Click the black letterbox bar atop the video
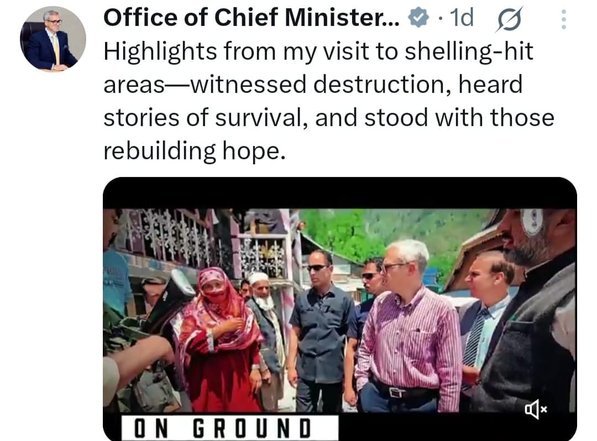 pyautogui.click(x=339, y=193)
